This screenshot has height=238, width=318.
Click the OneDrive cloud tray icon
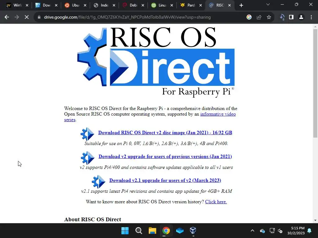pos(262,231)
